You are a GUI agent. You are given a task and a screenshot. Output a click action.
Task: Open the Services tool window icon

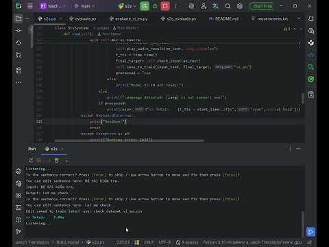coord(19,196)
